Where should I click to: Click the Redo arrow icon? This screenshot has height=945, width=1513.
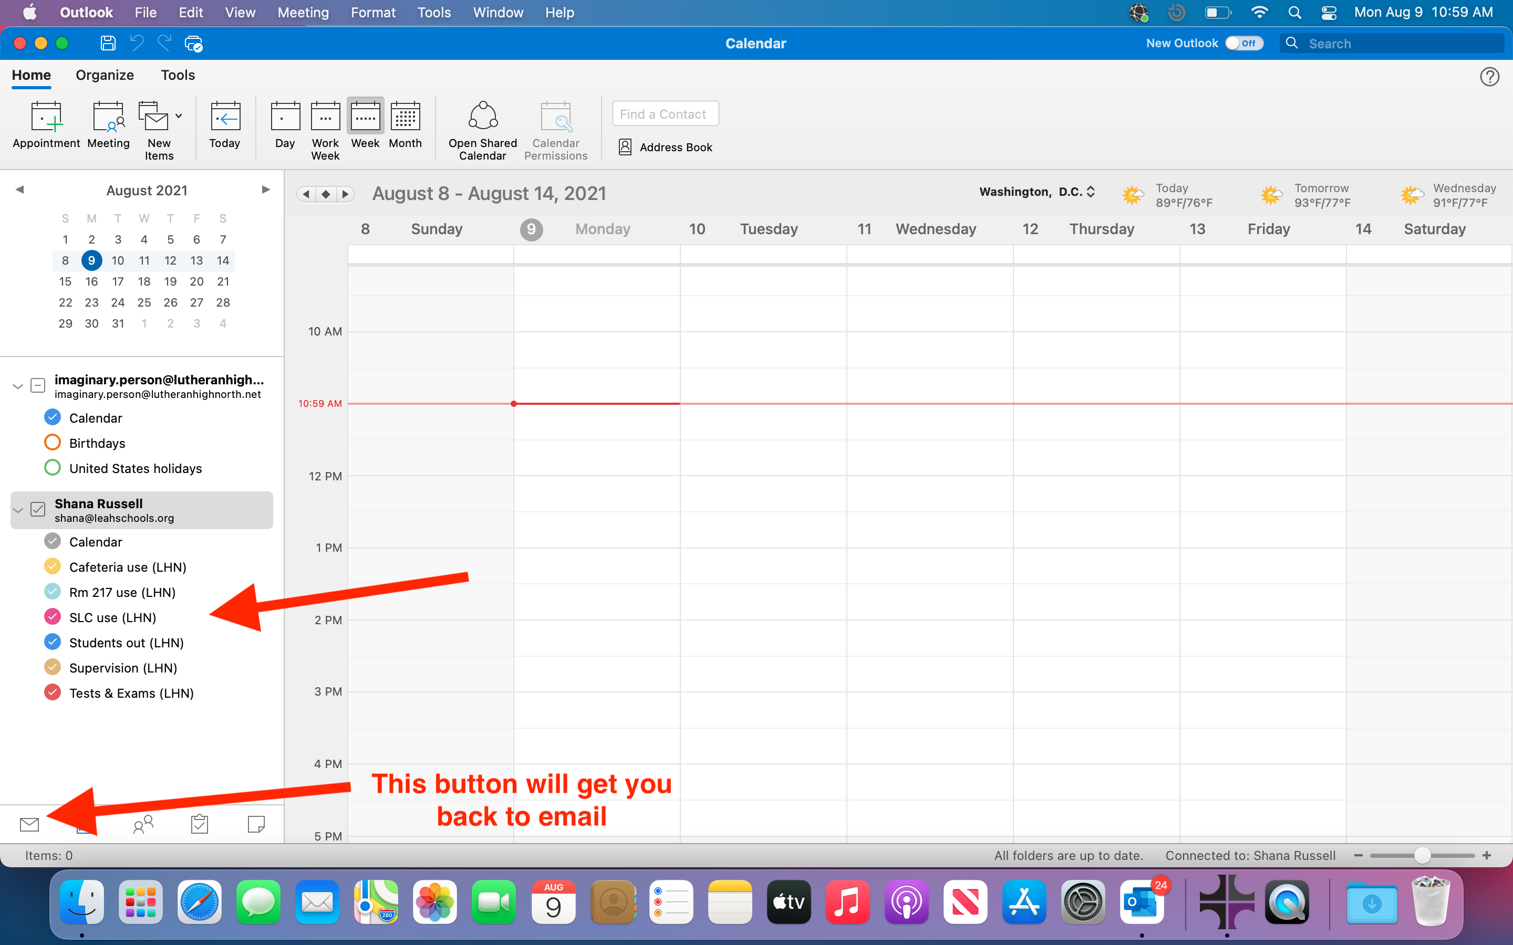coord(164,43)
